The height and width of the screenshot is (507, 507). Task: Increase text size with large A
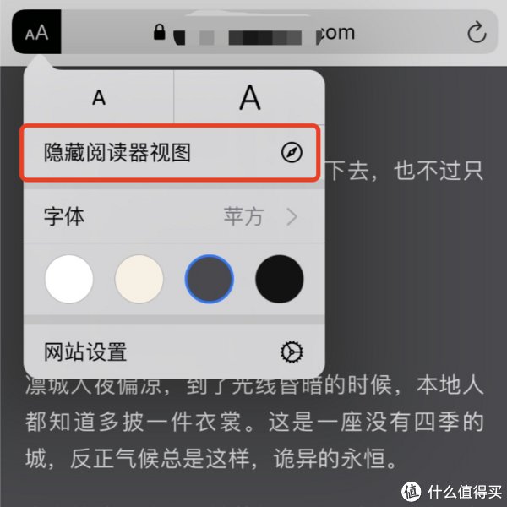249,97
